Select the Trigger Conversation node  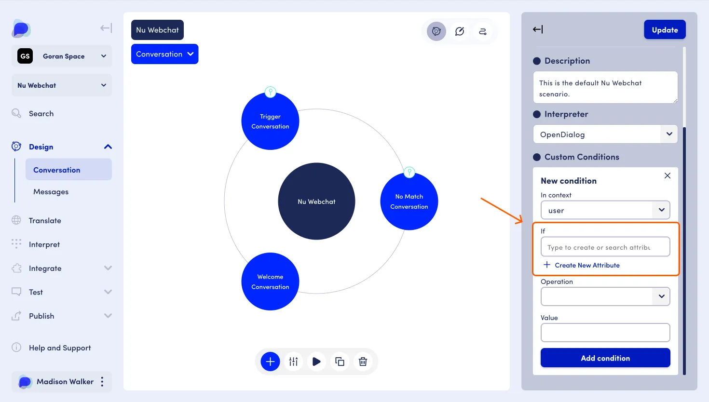(x=270, y=121)
